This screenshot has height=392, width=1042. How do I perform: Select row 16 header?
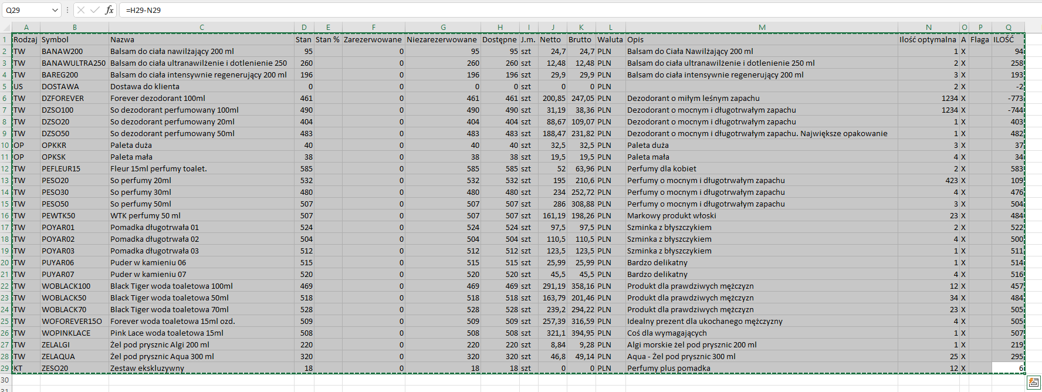pyautogui.click(x=6, y=215)
